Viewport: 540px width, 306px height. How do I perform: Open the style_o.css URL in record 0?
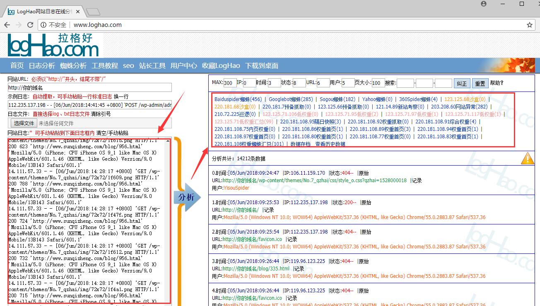(x=315, y=181)
